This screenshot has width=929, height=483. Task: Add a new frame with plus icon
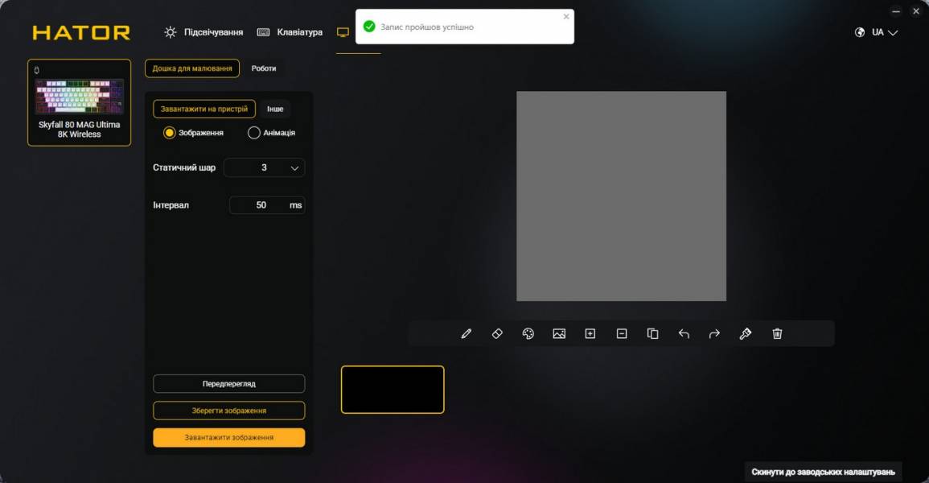tap(590, 333)
